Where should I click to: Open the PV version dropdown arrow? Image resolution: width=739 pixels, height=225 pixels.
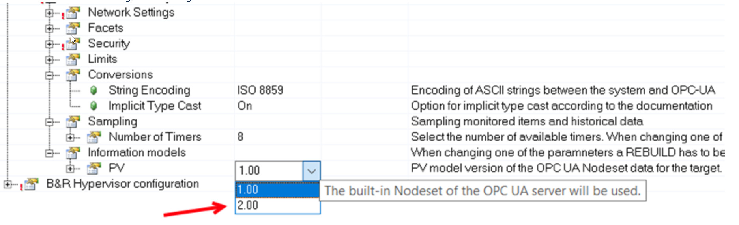(311, 171)
